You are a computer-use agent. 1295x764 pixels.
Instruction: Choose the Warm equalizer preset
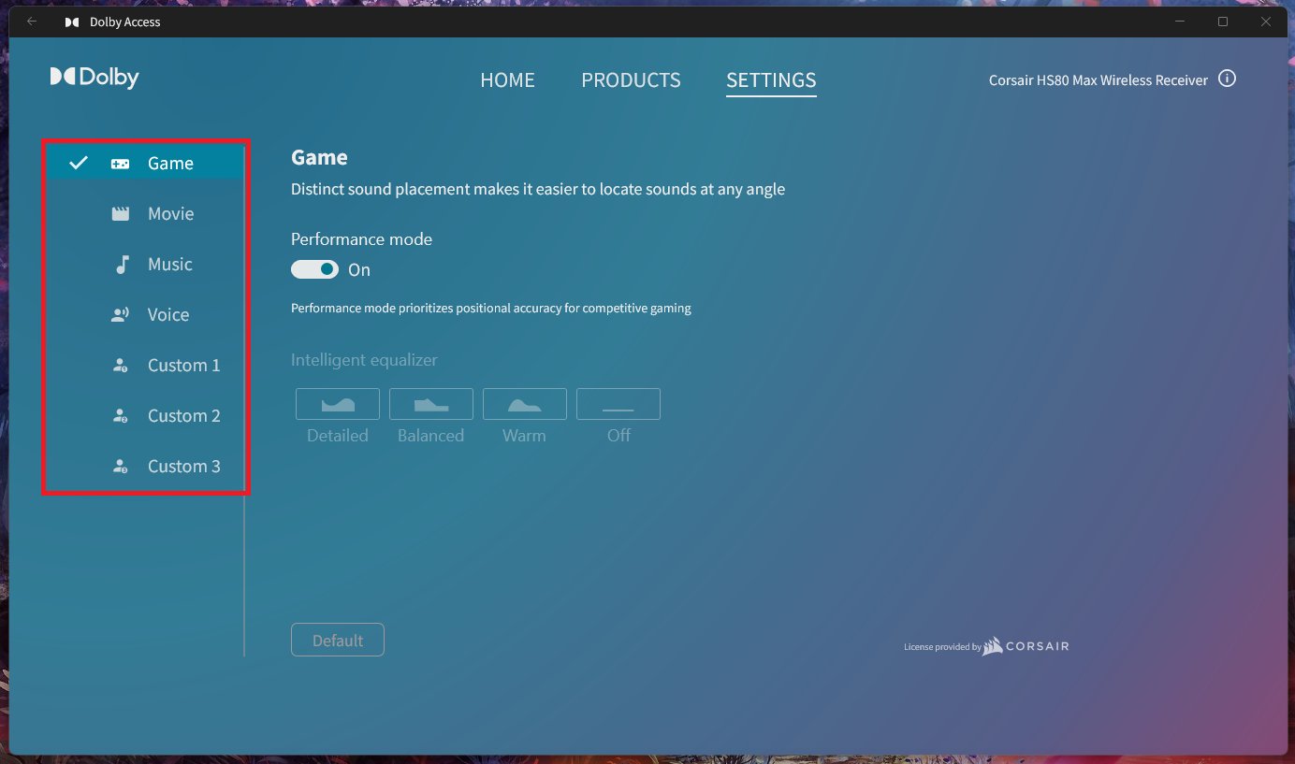click(525, 404)
